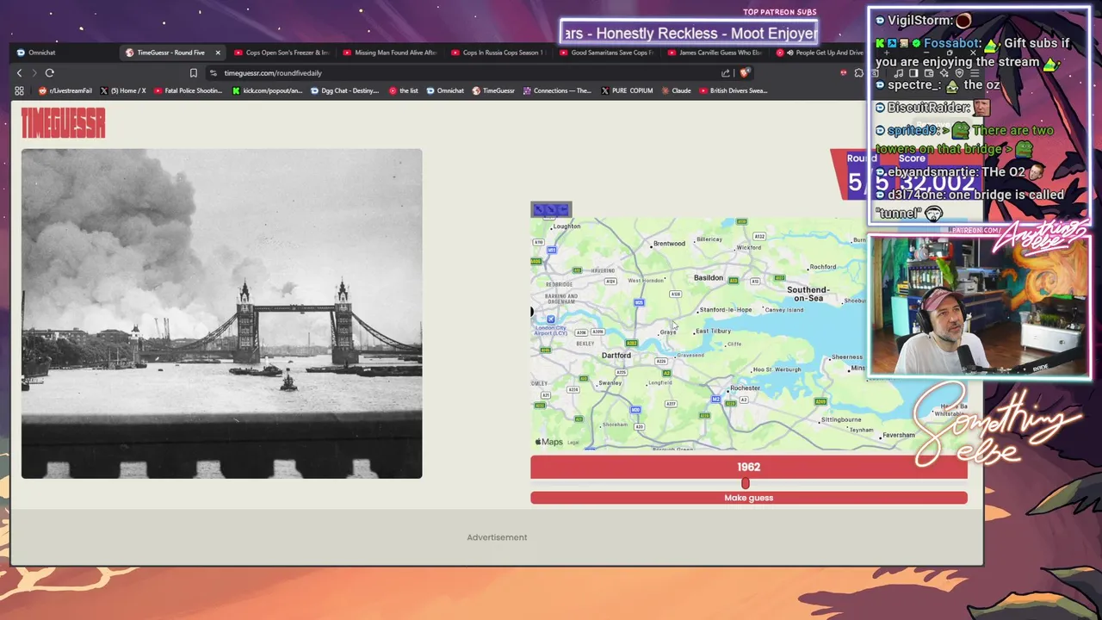Open 'the list' bookmark

[x=403, y=90]
